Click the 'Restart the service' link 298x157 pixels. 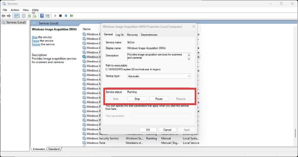pyautogui.click(x=36, y=44)
